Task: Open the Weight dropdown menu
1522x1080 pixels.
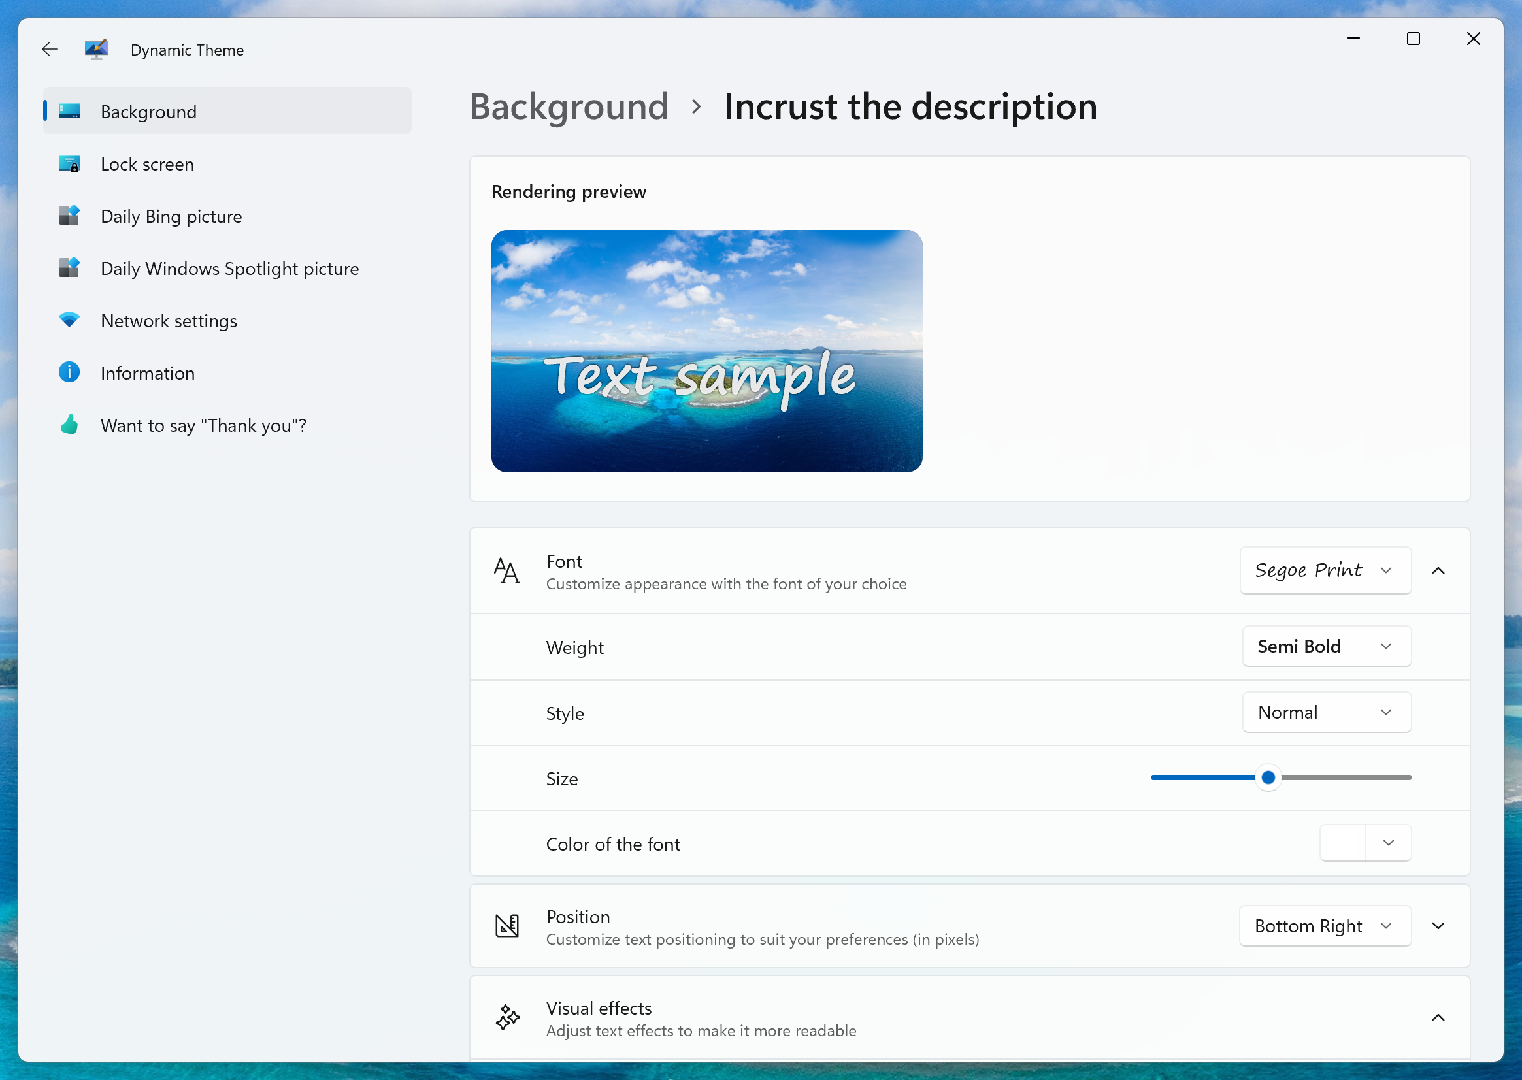Action: [1322, 646]
